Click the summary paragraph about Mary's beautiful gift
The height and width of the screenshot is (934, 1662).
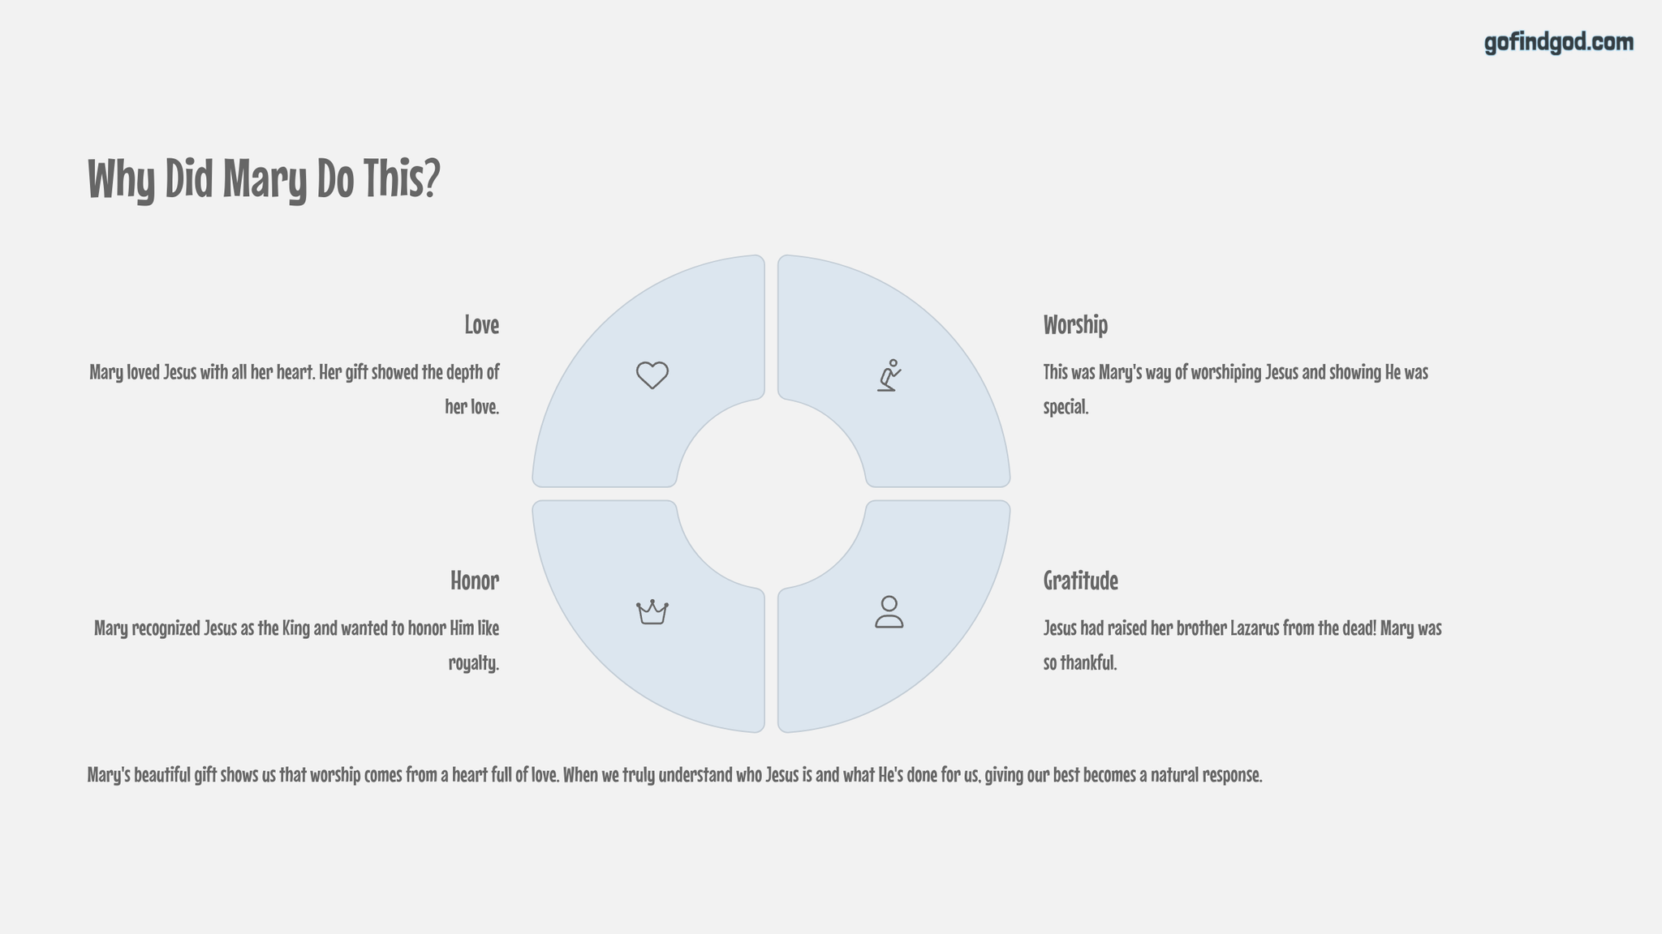pos(674,775)
